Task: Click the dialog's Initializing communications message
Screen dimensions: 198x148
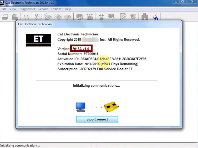Action: 97,86
